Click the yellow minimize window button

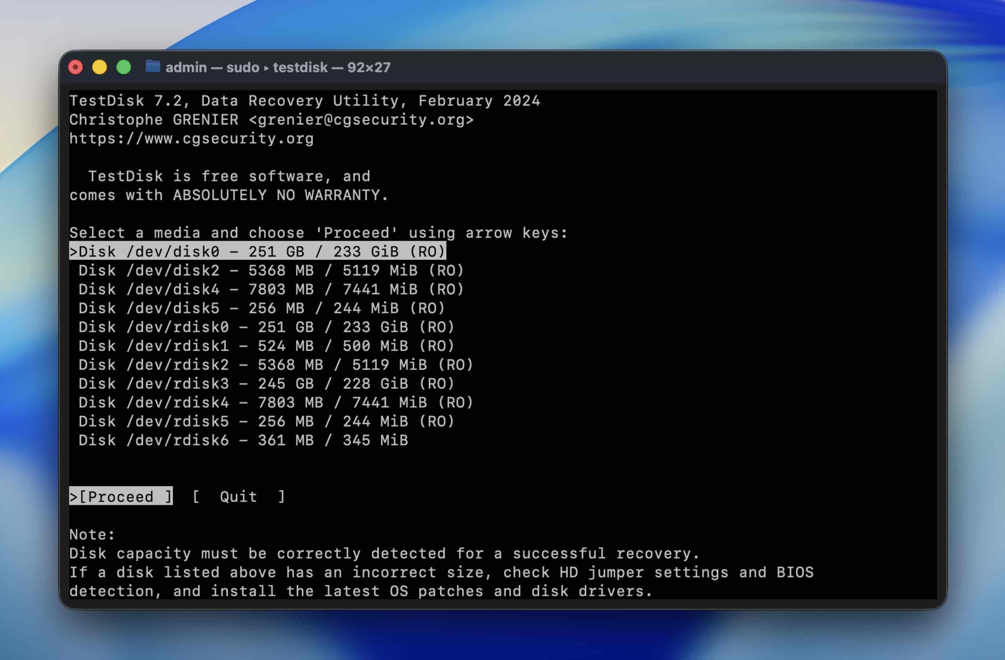click(100, 67)
